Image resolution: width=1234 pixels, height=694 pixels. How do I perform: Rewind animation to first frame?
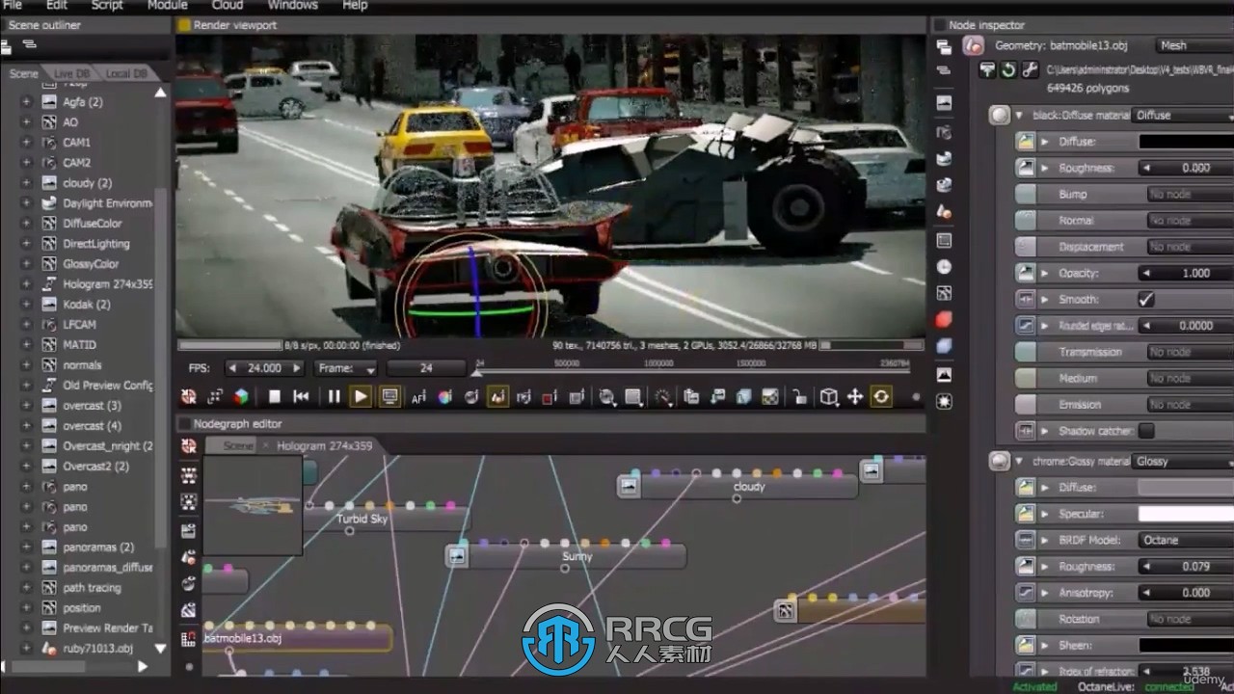point(302,396)
